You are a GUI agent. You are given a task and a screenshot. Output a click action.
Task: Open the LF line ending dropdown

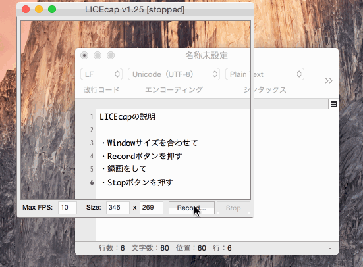[101, 74]
